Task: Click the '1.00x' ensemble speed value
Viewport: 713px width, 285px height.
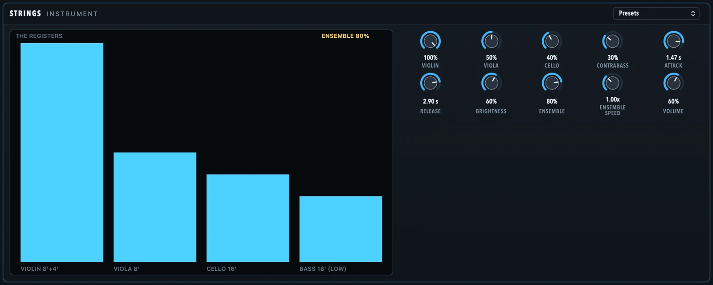Action: [x=613, y=100]
